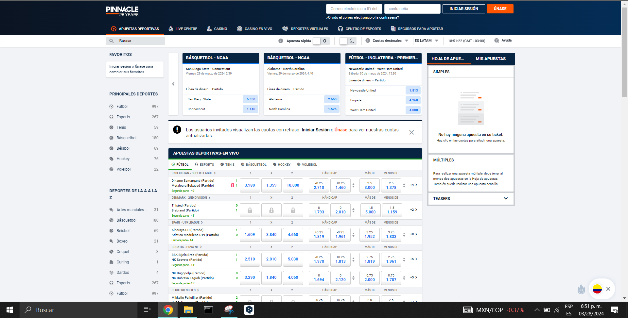Click Boxeo icon in A-Z list
This screenshot has width=628, height=318.
point(112,241)
